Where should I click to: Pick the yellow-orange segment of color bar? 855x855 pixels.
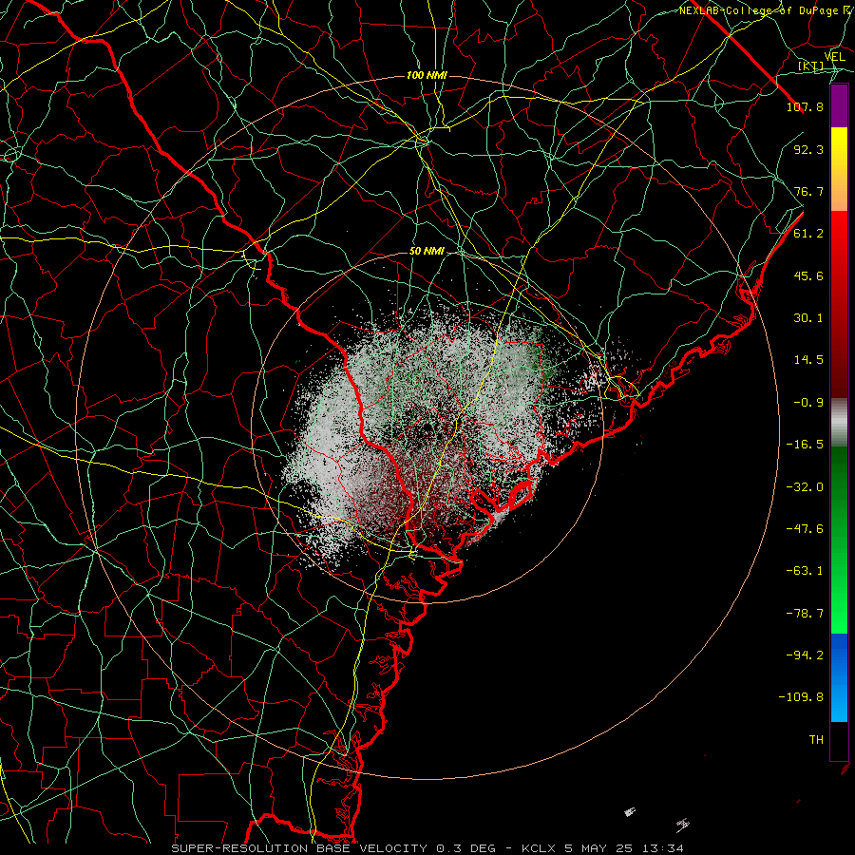[839, 169]
